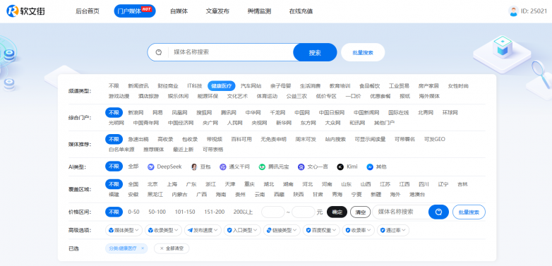Screen dimensions: 552x266
Task: Expand the 收录率 dropdown
Action: 359,230
